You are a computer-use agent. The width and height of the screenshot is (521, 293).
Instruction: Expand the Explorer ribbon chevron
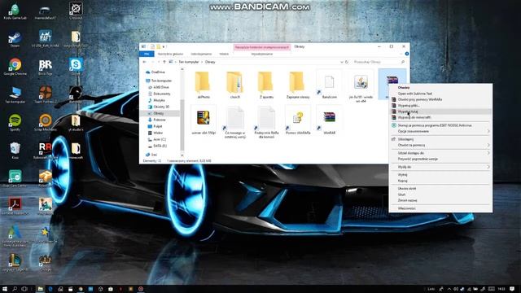(401, 54)
